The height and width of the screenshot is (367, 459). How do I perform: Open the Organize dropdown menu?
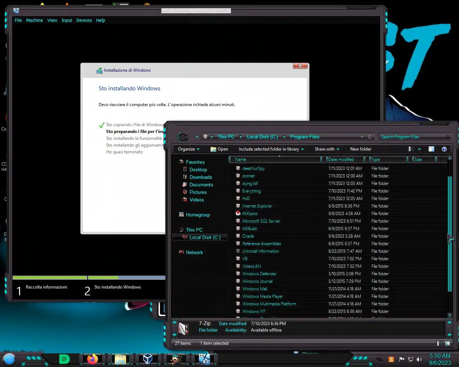click(189, 149)
